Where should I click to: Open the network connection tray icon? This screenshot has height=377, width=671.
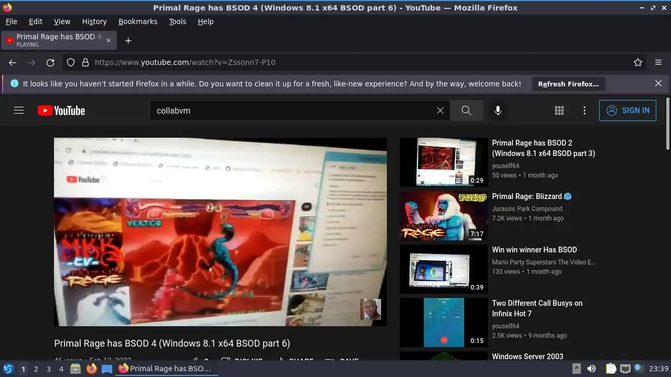(625, 369)
